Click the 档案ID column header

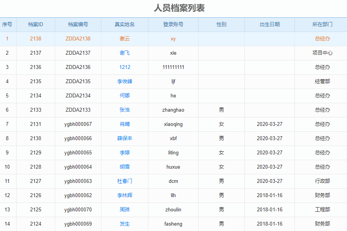click(x=35, y=24)
